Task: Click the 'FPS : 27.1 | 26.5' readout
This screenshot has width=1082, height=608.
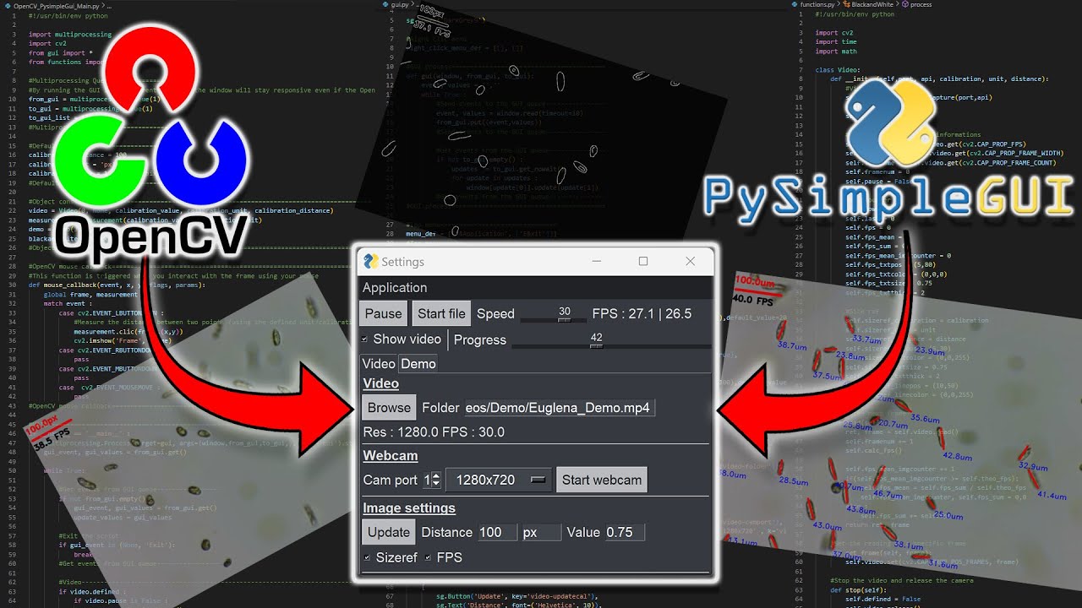Action: point(642,313)
